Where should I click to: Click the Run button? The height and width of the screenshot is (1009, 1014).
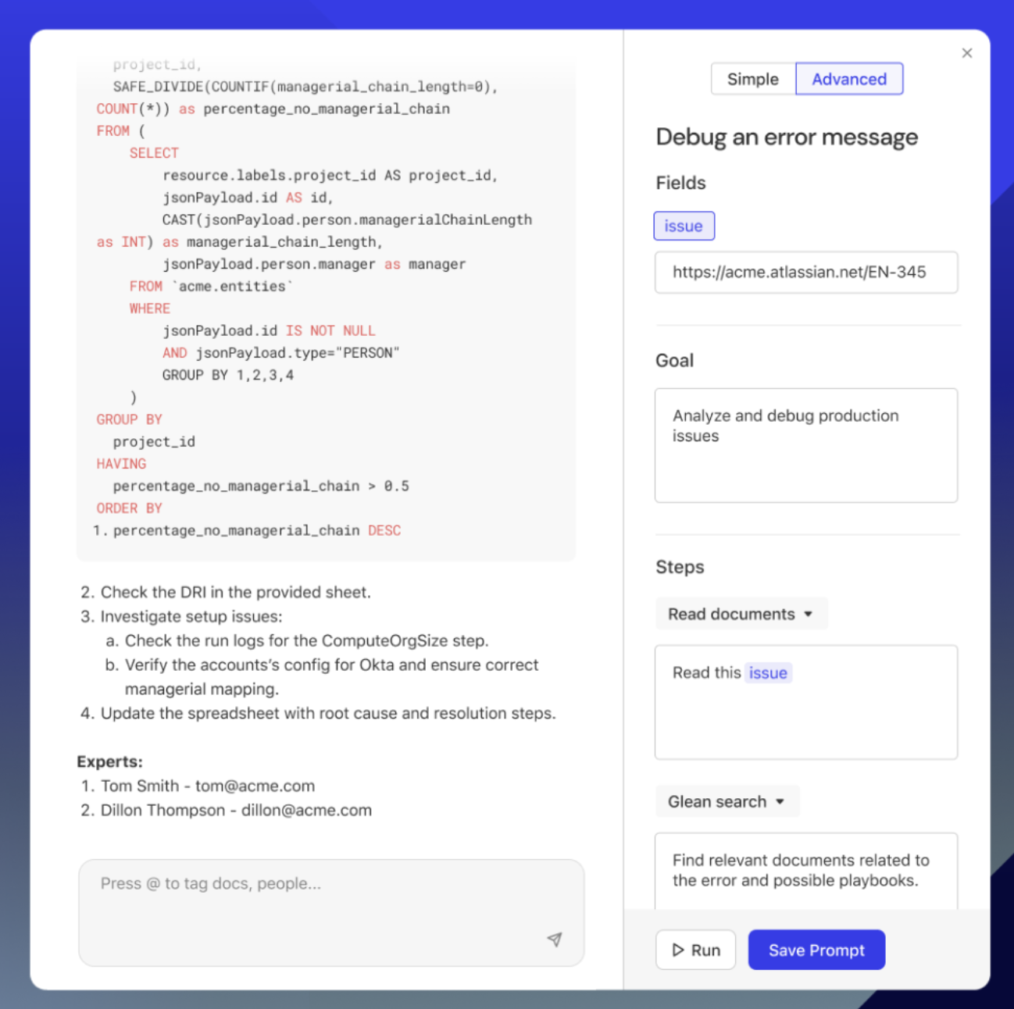tap(695, 950)
